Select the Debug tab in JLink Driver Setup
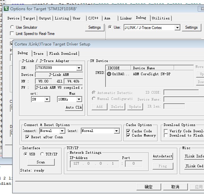204x194 pixels. pyautogui.click(x=23, y=53)
